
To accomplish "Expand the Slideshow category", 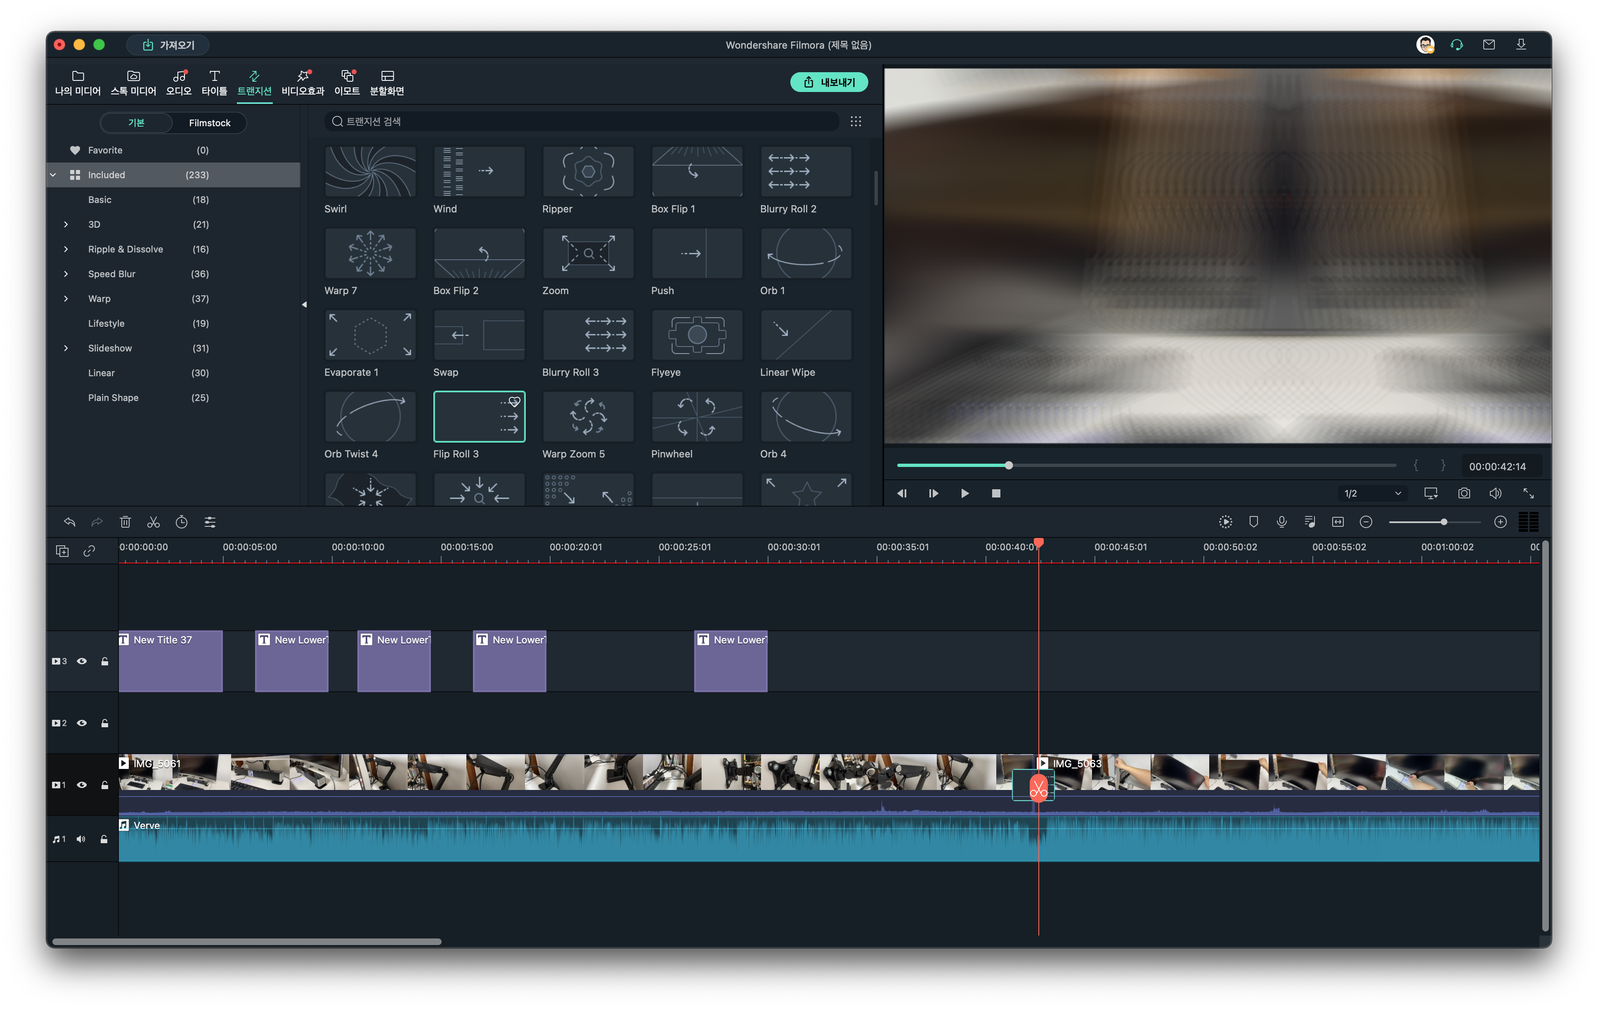I will [66, 348].
